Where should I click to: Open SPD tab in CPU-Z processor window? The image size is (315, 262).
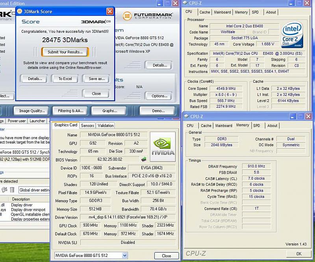point(255,12)
